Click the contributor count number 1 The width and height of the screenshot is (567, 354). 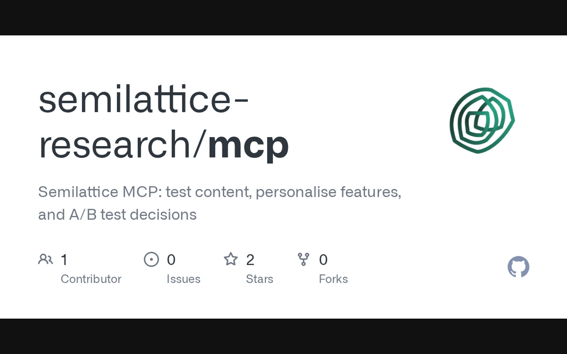[64, 260]
